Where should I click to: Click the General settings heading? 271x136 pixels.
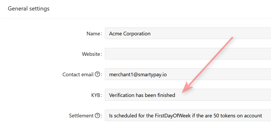click(x=29, y=9)
